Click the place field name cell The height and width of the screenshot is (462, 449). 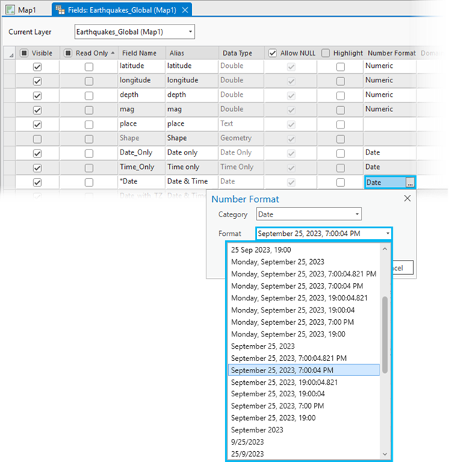click(139, 124)
